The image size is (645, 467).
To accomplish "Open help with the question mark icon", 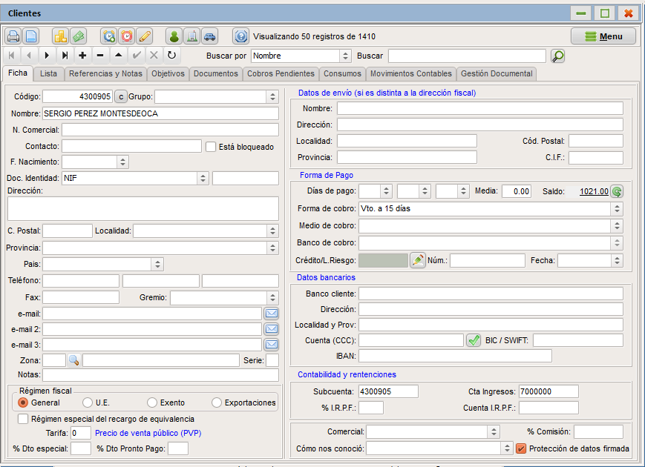I will pyautogui.click(x=240, y=36).
